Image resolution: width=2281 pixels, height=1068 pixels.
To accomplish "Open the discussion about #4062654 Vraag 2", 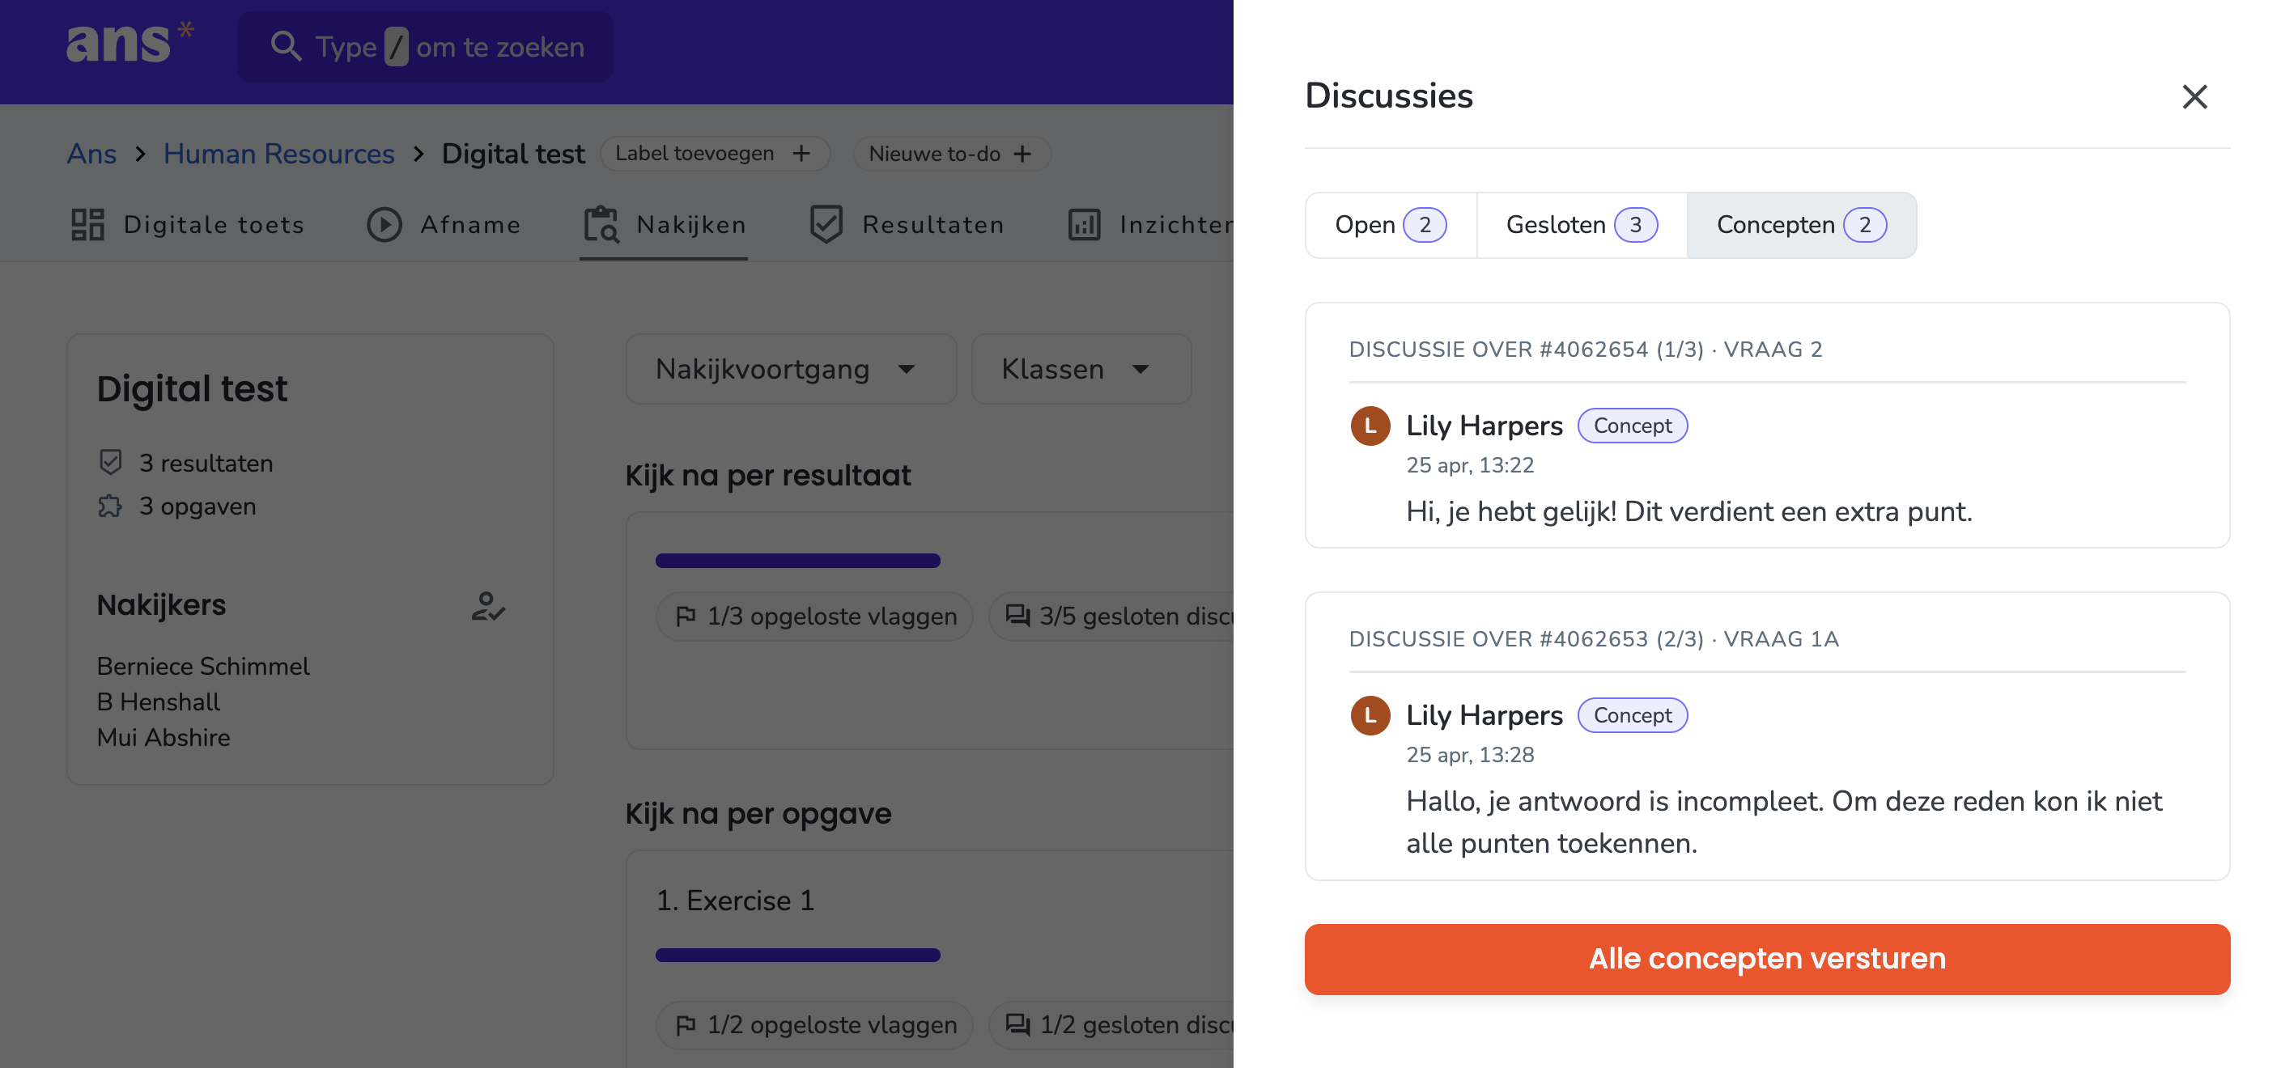I will [x=1766, y=426].
